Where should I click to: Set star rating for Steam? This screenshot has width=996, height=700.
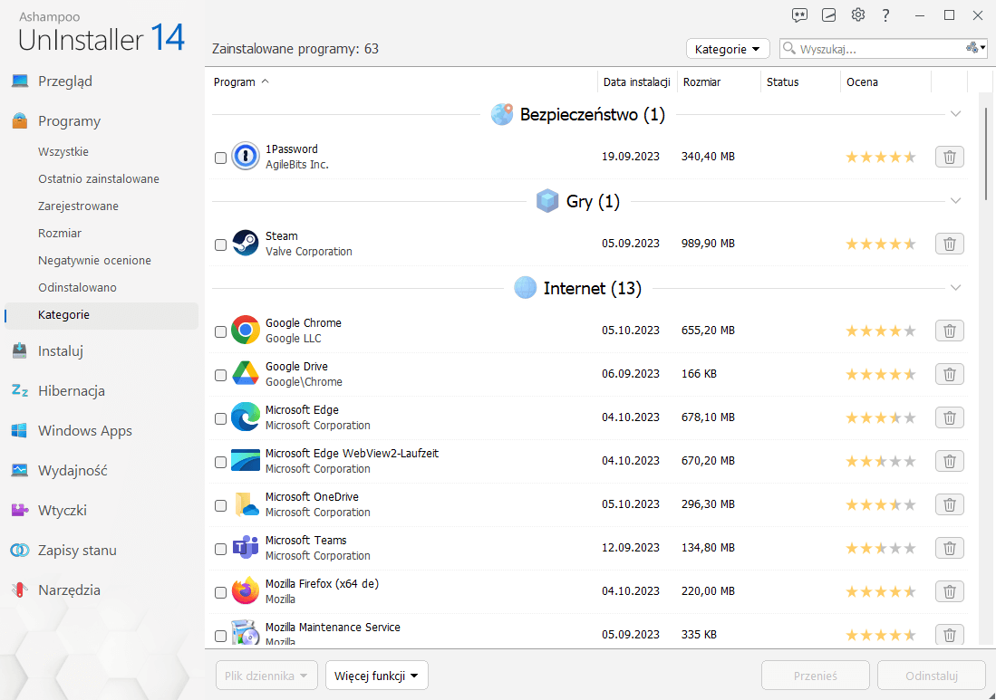880,244
